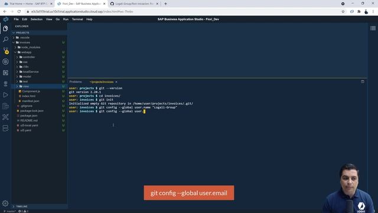Switch to the Problems tab

[x=76, y=82]
